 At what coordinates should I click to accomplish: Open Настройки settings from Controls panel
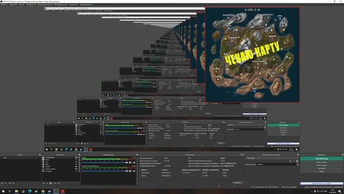pos(322,169)
